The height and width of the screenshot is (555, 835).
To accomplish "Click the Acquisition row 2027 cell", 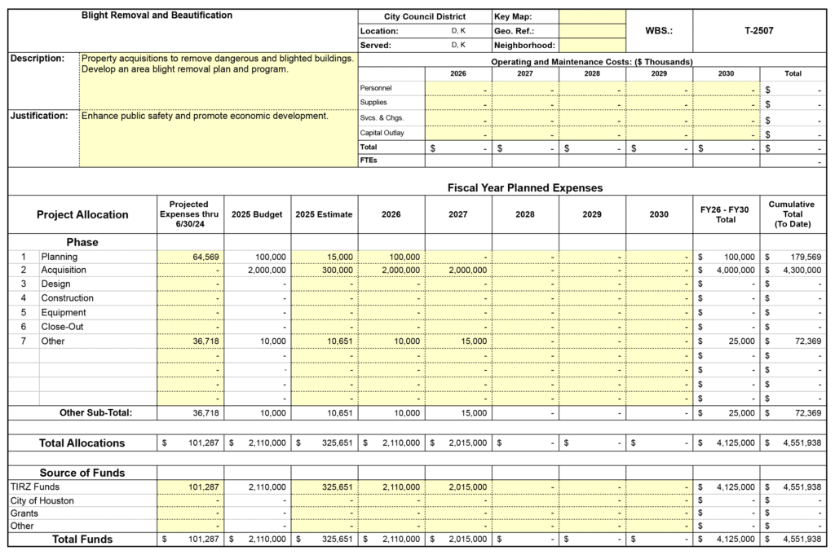I will point(457,270).
